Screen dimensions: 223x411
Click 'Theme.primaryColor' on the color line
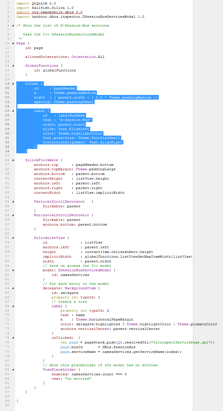tap(197, 324)
